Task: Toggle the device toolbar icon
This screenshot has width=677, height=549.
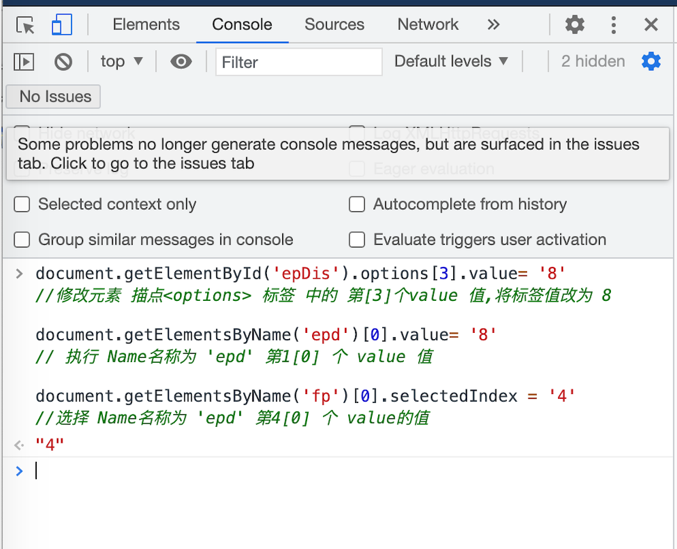Action: [x=62, y=25]
